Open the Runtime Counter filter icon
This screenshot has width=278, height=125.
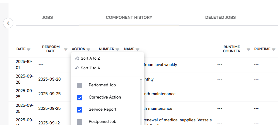[x=248, y=49]
